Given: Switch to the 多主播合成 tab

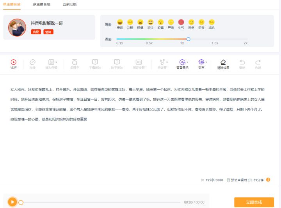Looking at the screenshot, I should (42, 4).
